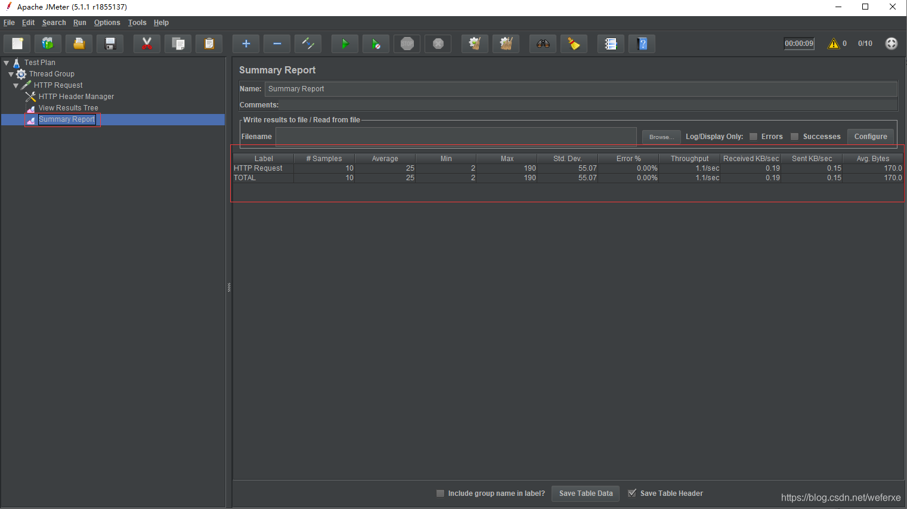This screenshot has width=907, height=509.
Task: Open Search with binoculars icon
Action: click(543, 44)
